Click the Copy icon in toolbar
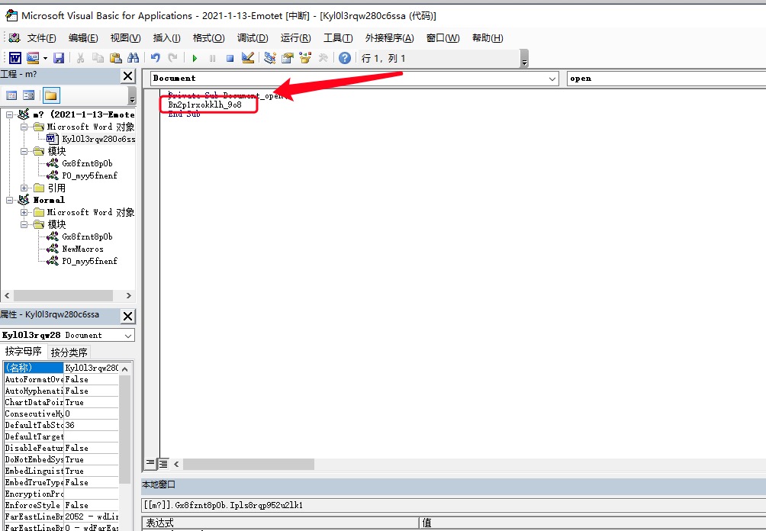This screenshot has width=766, height=531. point(98,58)
